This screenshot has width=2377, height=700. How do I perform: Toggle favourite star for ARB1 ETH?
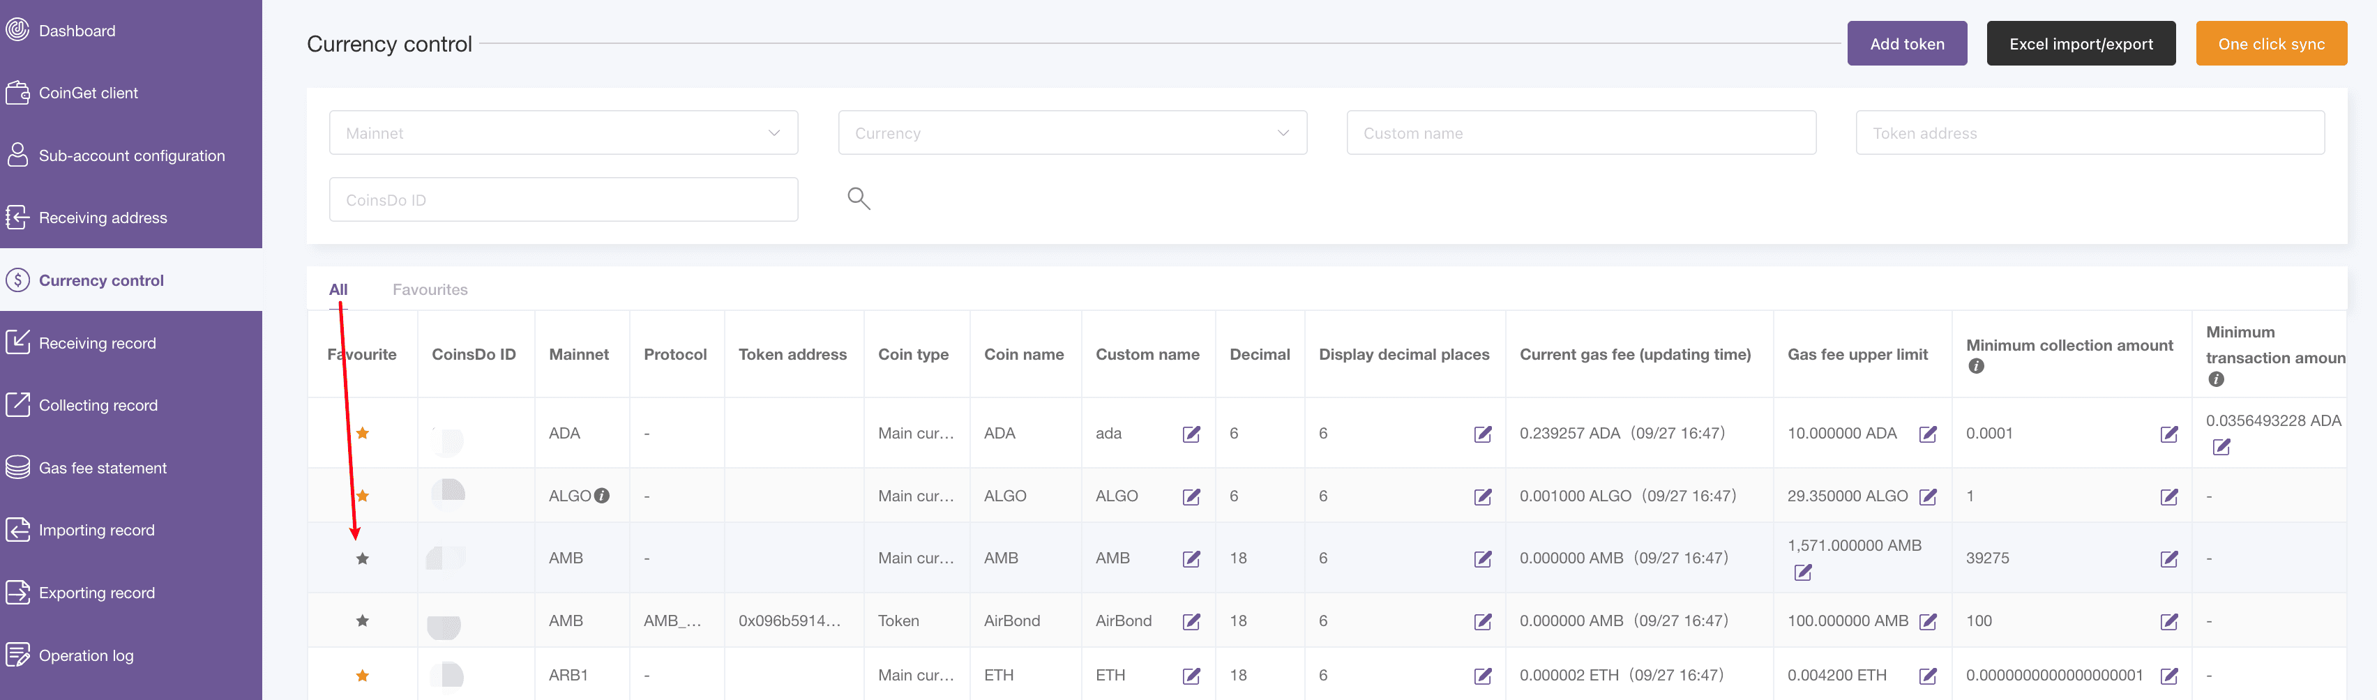click(363, 676)
